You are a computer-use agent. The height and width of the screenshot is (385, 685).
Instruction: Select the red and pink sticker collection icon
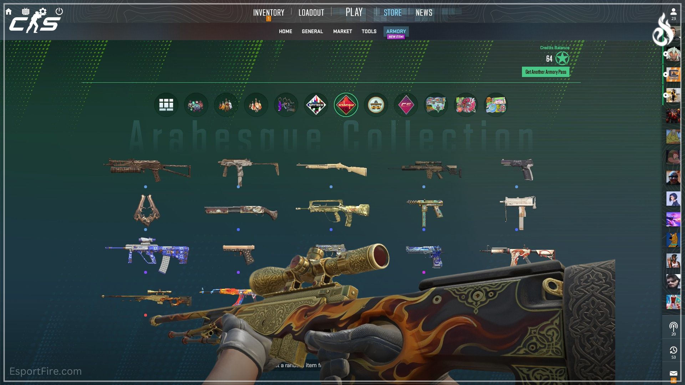tap(466, 105)
